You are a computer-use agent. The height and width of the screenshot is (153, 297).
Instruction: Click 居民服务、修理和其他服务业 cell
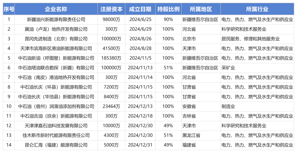click(257, 39)
